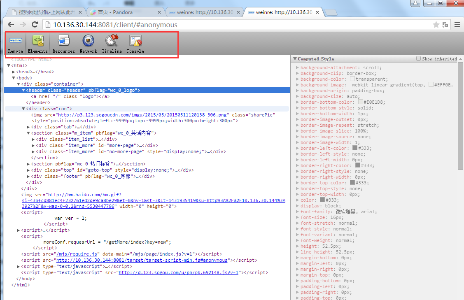Click the translate icon in address bar
The image size is (464, 300).
coord(445,25)
